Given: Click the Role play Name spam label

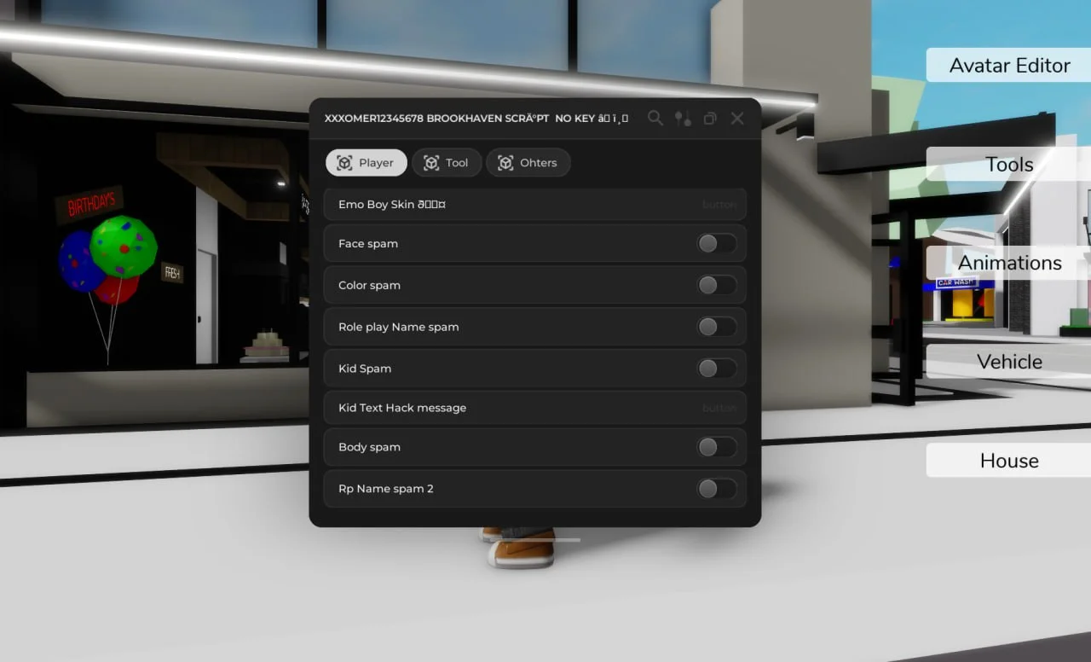Looking at the screenshot, I should click(x=399, y=327).
